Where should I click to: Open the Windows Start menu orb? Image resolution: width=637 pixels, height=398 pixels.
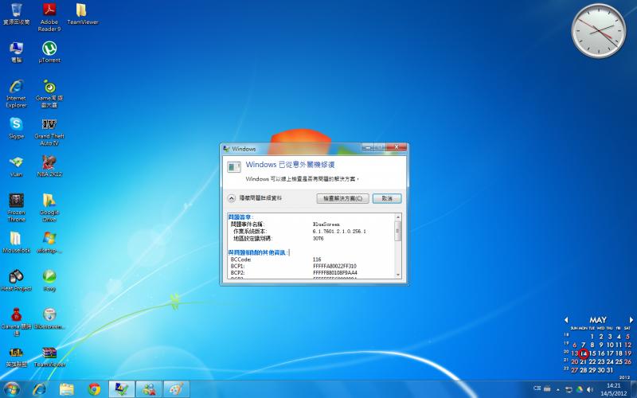click(12, 389)
